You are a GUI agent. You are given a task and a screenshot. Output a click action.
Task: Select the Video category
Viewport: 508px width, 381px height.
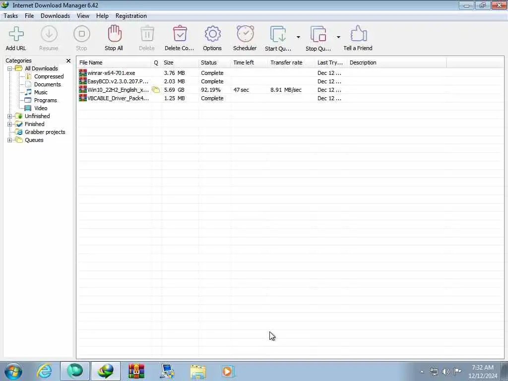(41, 108)
